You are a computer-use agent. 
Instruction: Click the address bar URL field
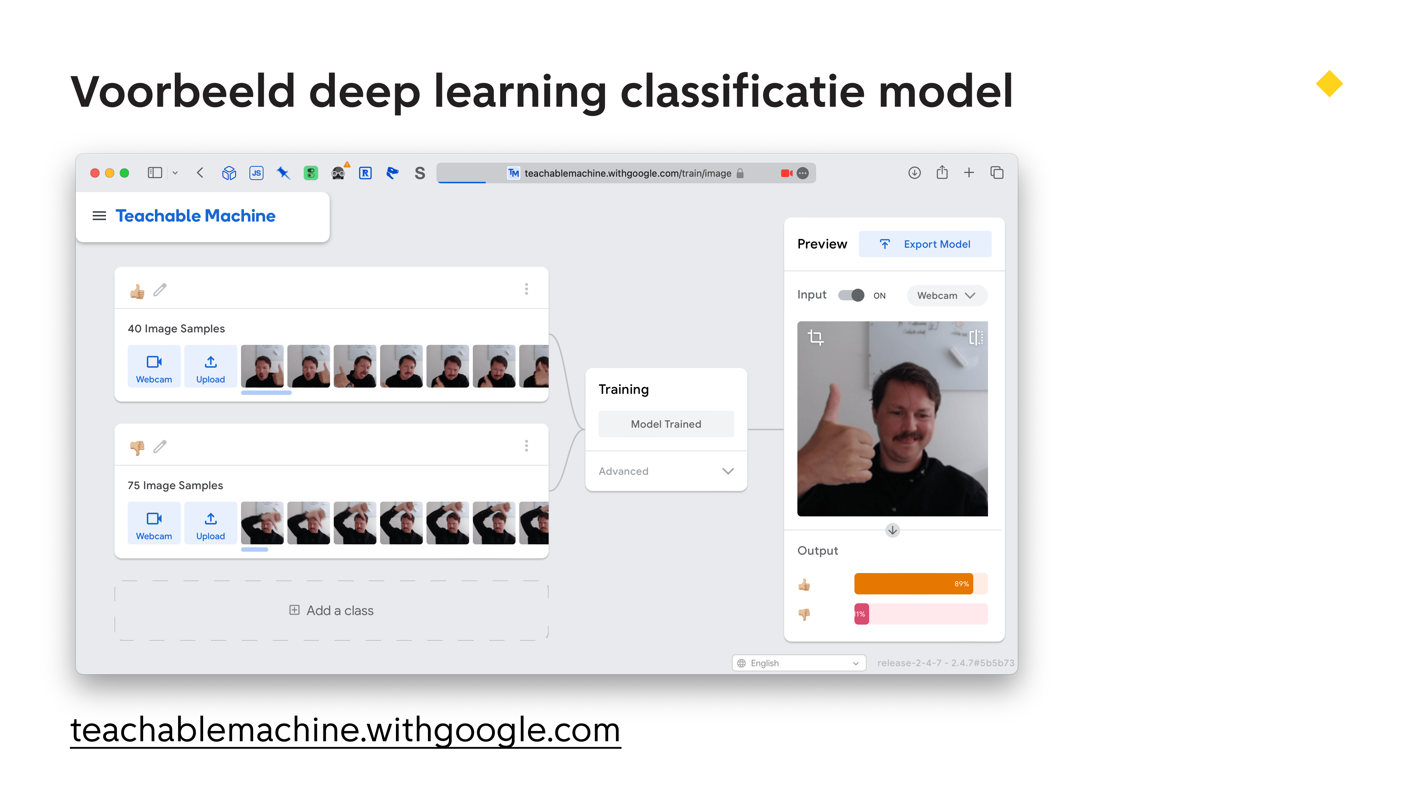coord(626,173)
